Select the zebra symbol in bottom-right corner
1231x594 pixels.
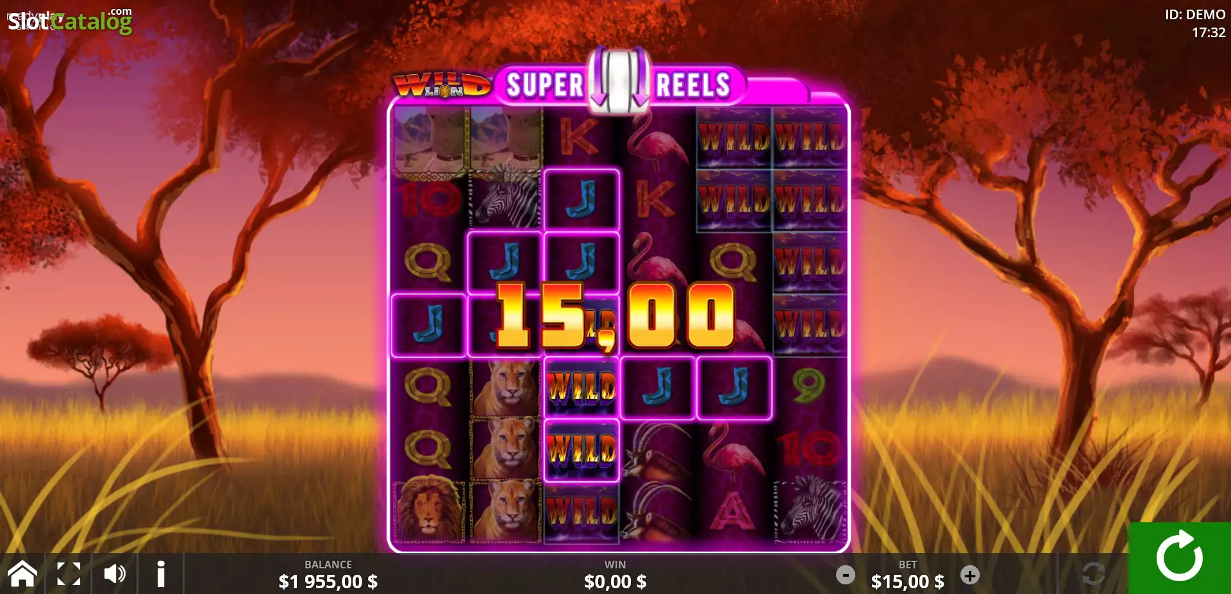coord(810,510)
